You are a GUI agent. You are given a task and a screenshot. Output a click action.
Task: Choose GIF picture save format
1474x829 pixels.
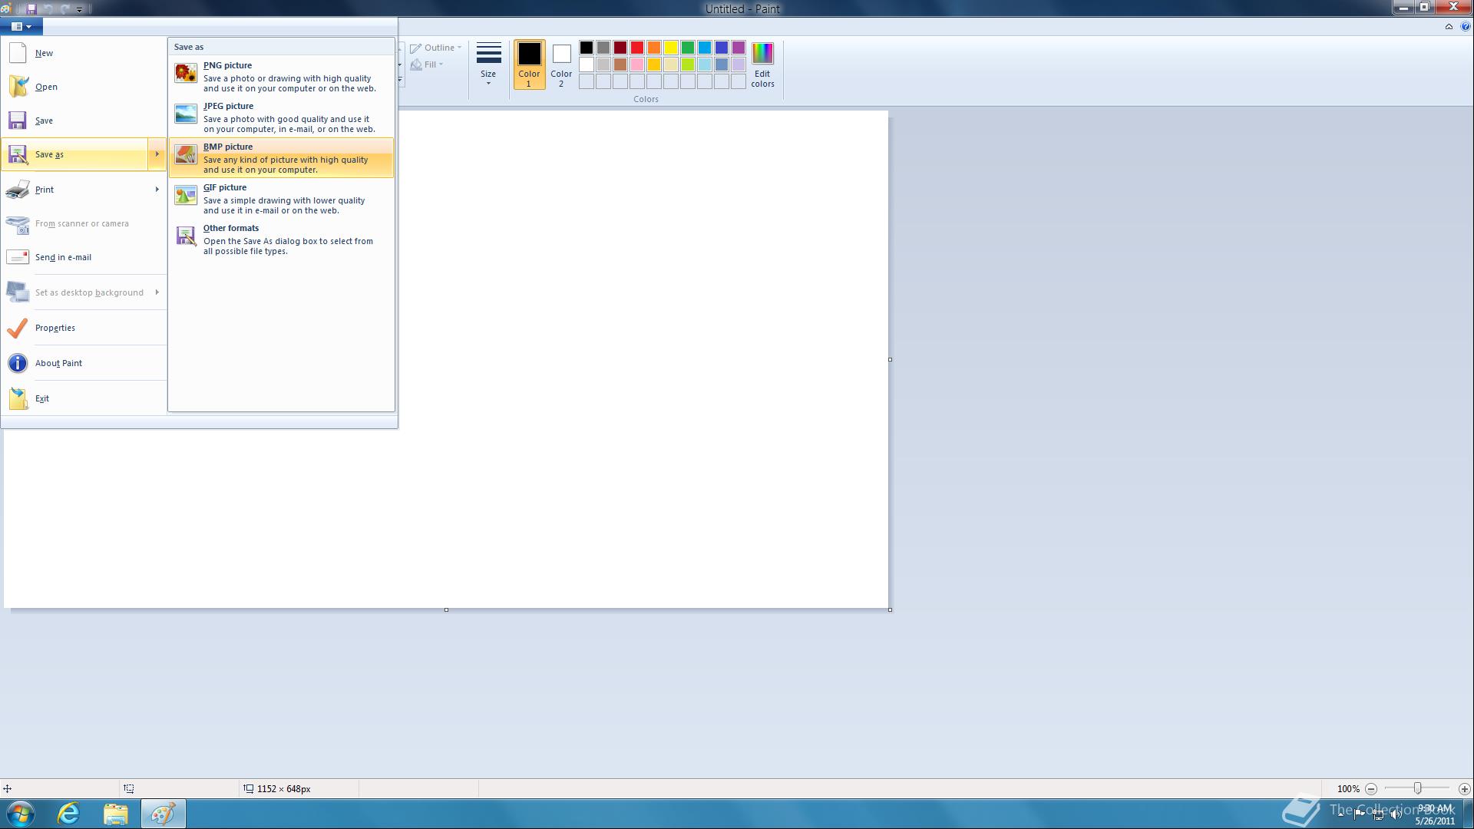[x=281, y=199]
